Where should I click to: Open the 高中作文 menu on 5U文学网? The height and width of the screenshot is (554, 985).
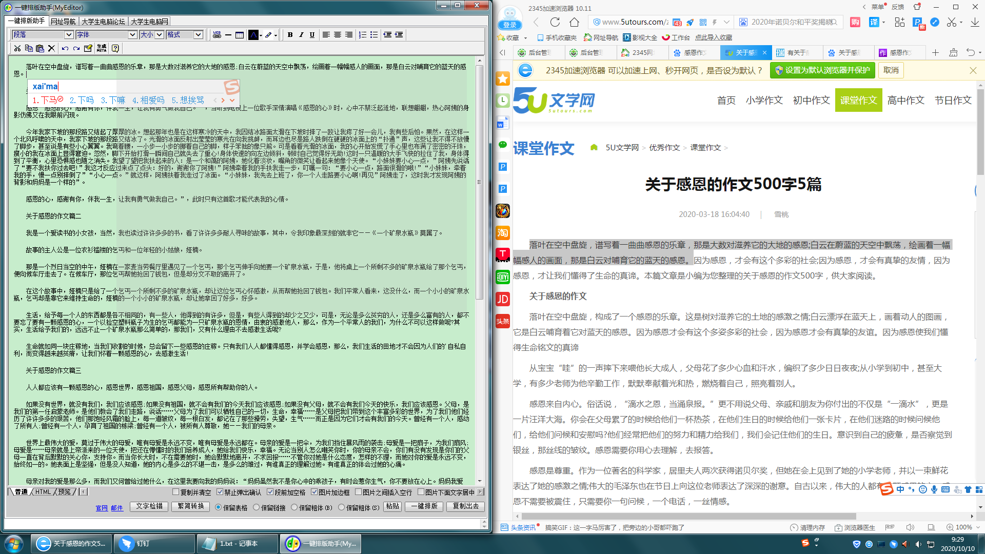click(x=906, y=101)
